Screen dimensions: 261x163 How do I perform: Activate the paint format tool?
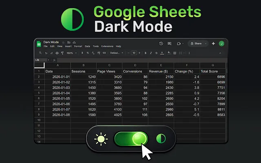pyautogui.click(x=62, y=53)
